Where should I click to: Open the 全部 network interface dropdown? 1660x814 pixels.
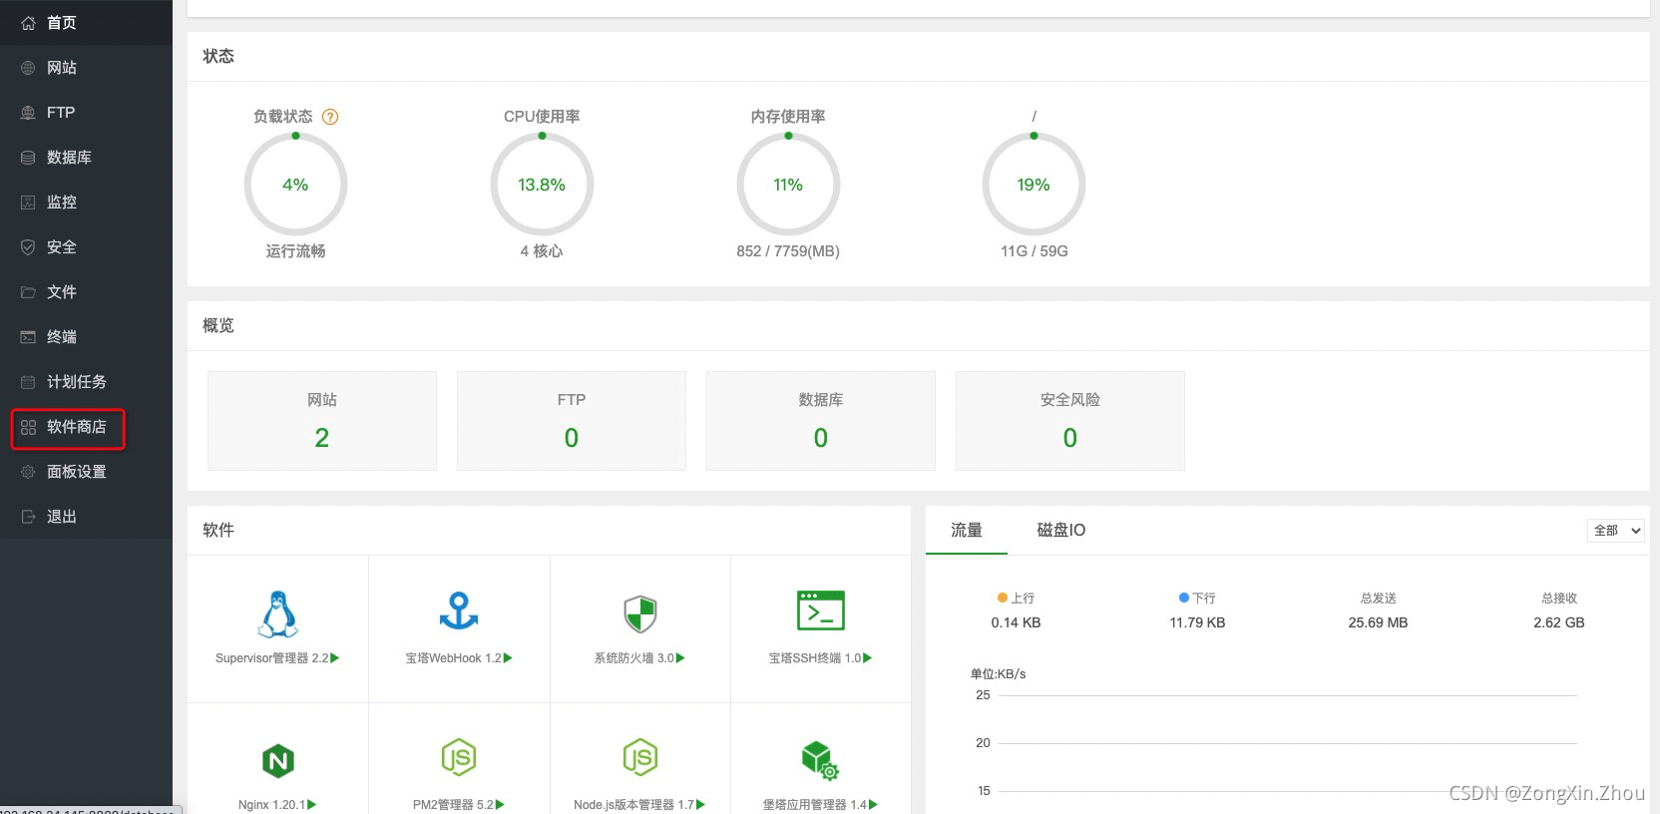[1615, 531]
